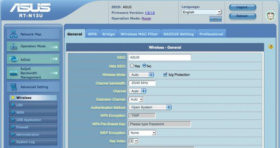Open the WEP Encryption dropdown
The width and height of the screenshot is (280, 148).
click(x=142, y=133)
